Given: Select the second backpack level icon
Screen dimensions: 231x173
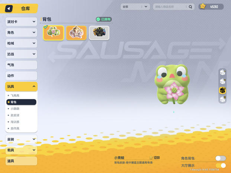Looking at the screenshot, I should coord(222,81).
